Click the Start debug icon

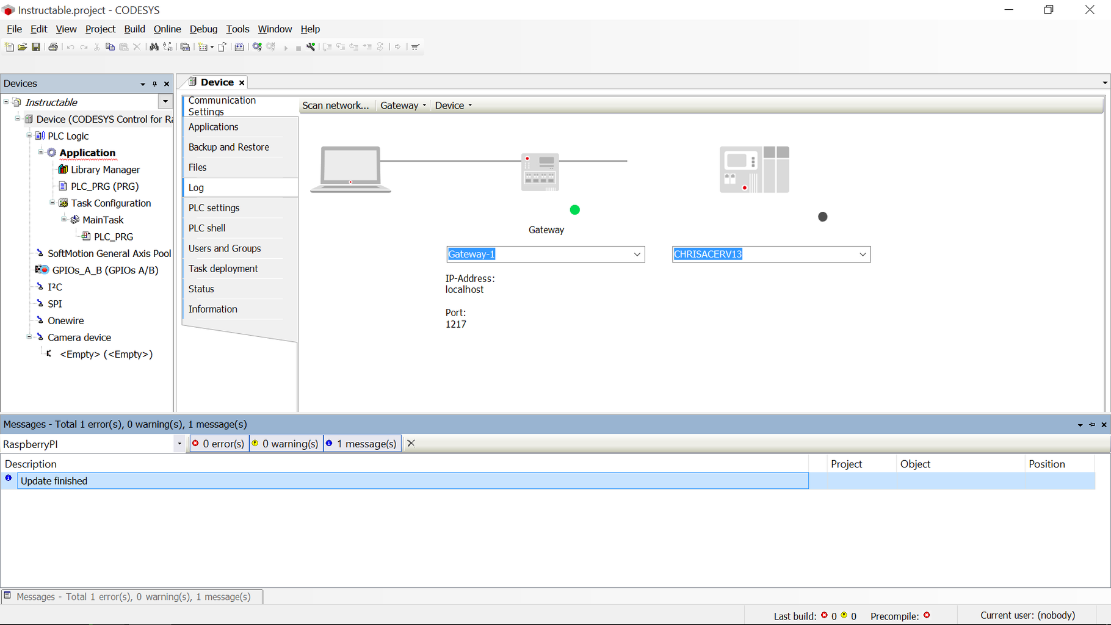(285, 47)
